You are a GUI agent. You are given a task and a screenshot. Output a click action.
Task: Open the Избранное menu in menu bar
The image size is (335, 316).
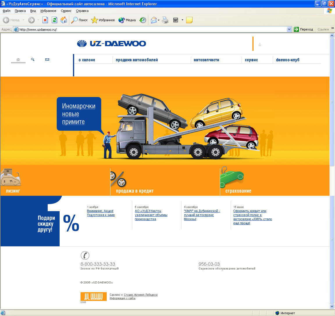[48, 11]
